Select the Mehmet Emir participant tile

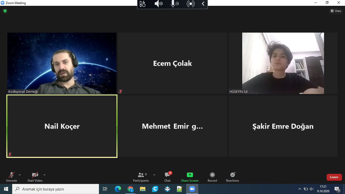click(173, 126)
